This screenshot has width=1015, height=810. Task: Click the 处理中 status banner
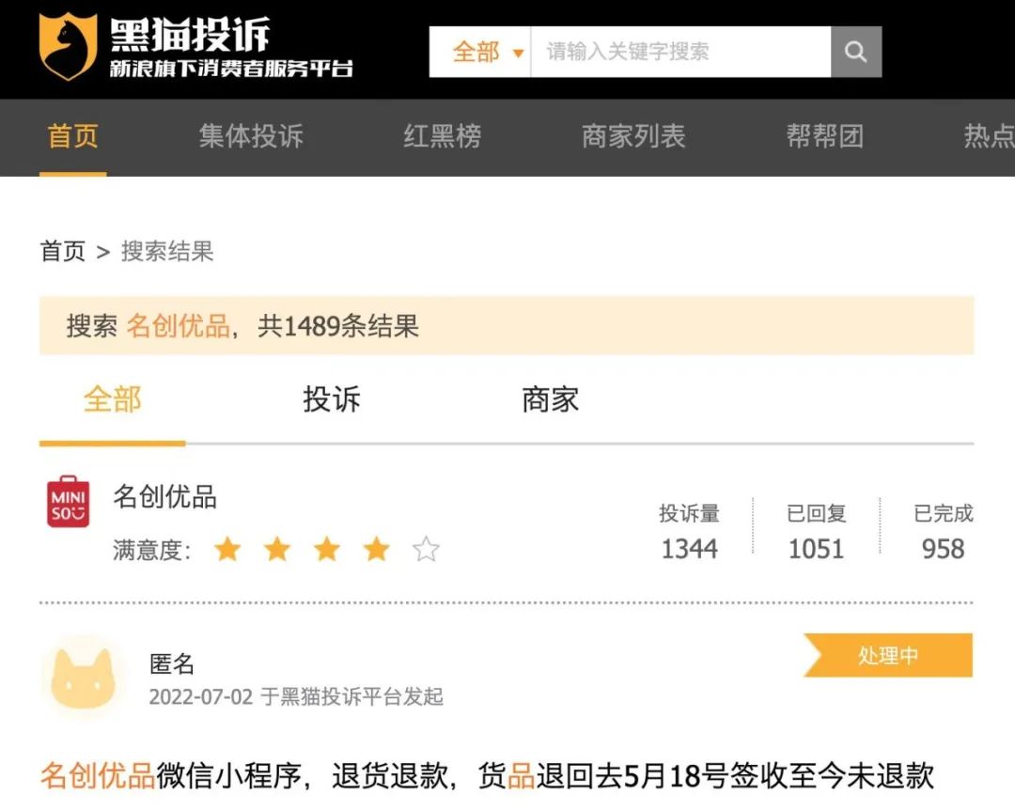coord(886,655)
